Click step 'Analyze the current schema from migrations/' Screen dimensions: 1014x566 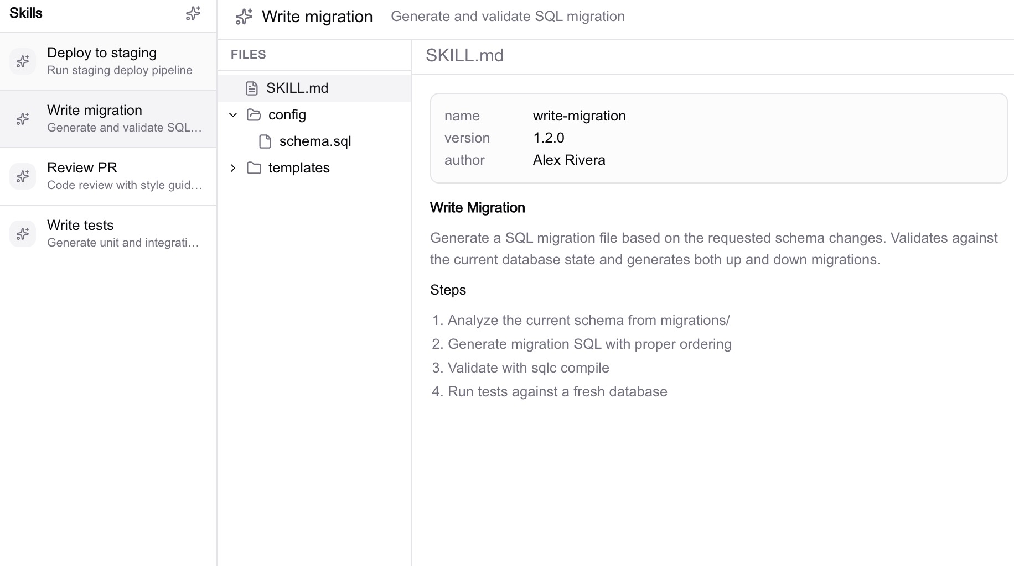[x=588, y=321]
